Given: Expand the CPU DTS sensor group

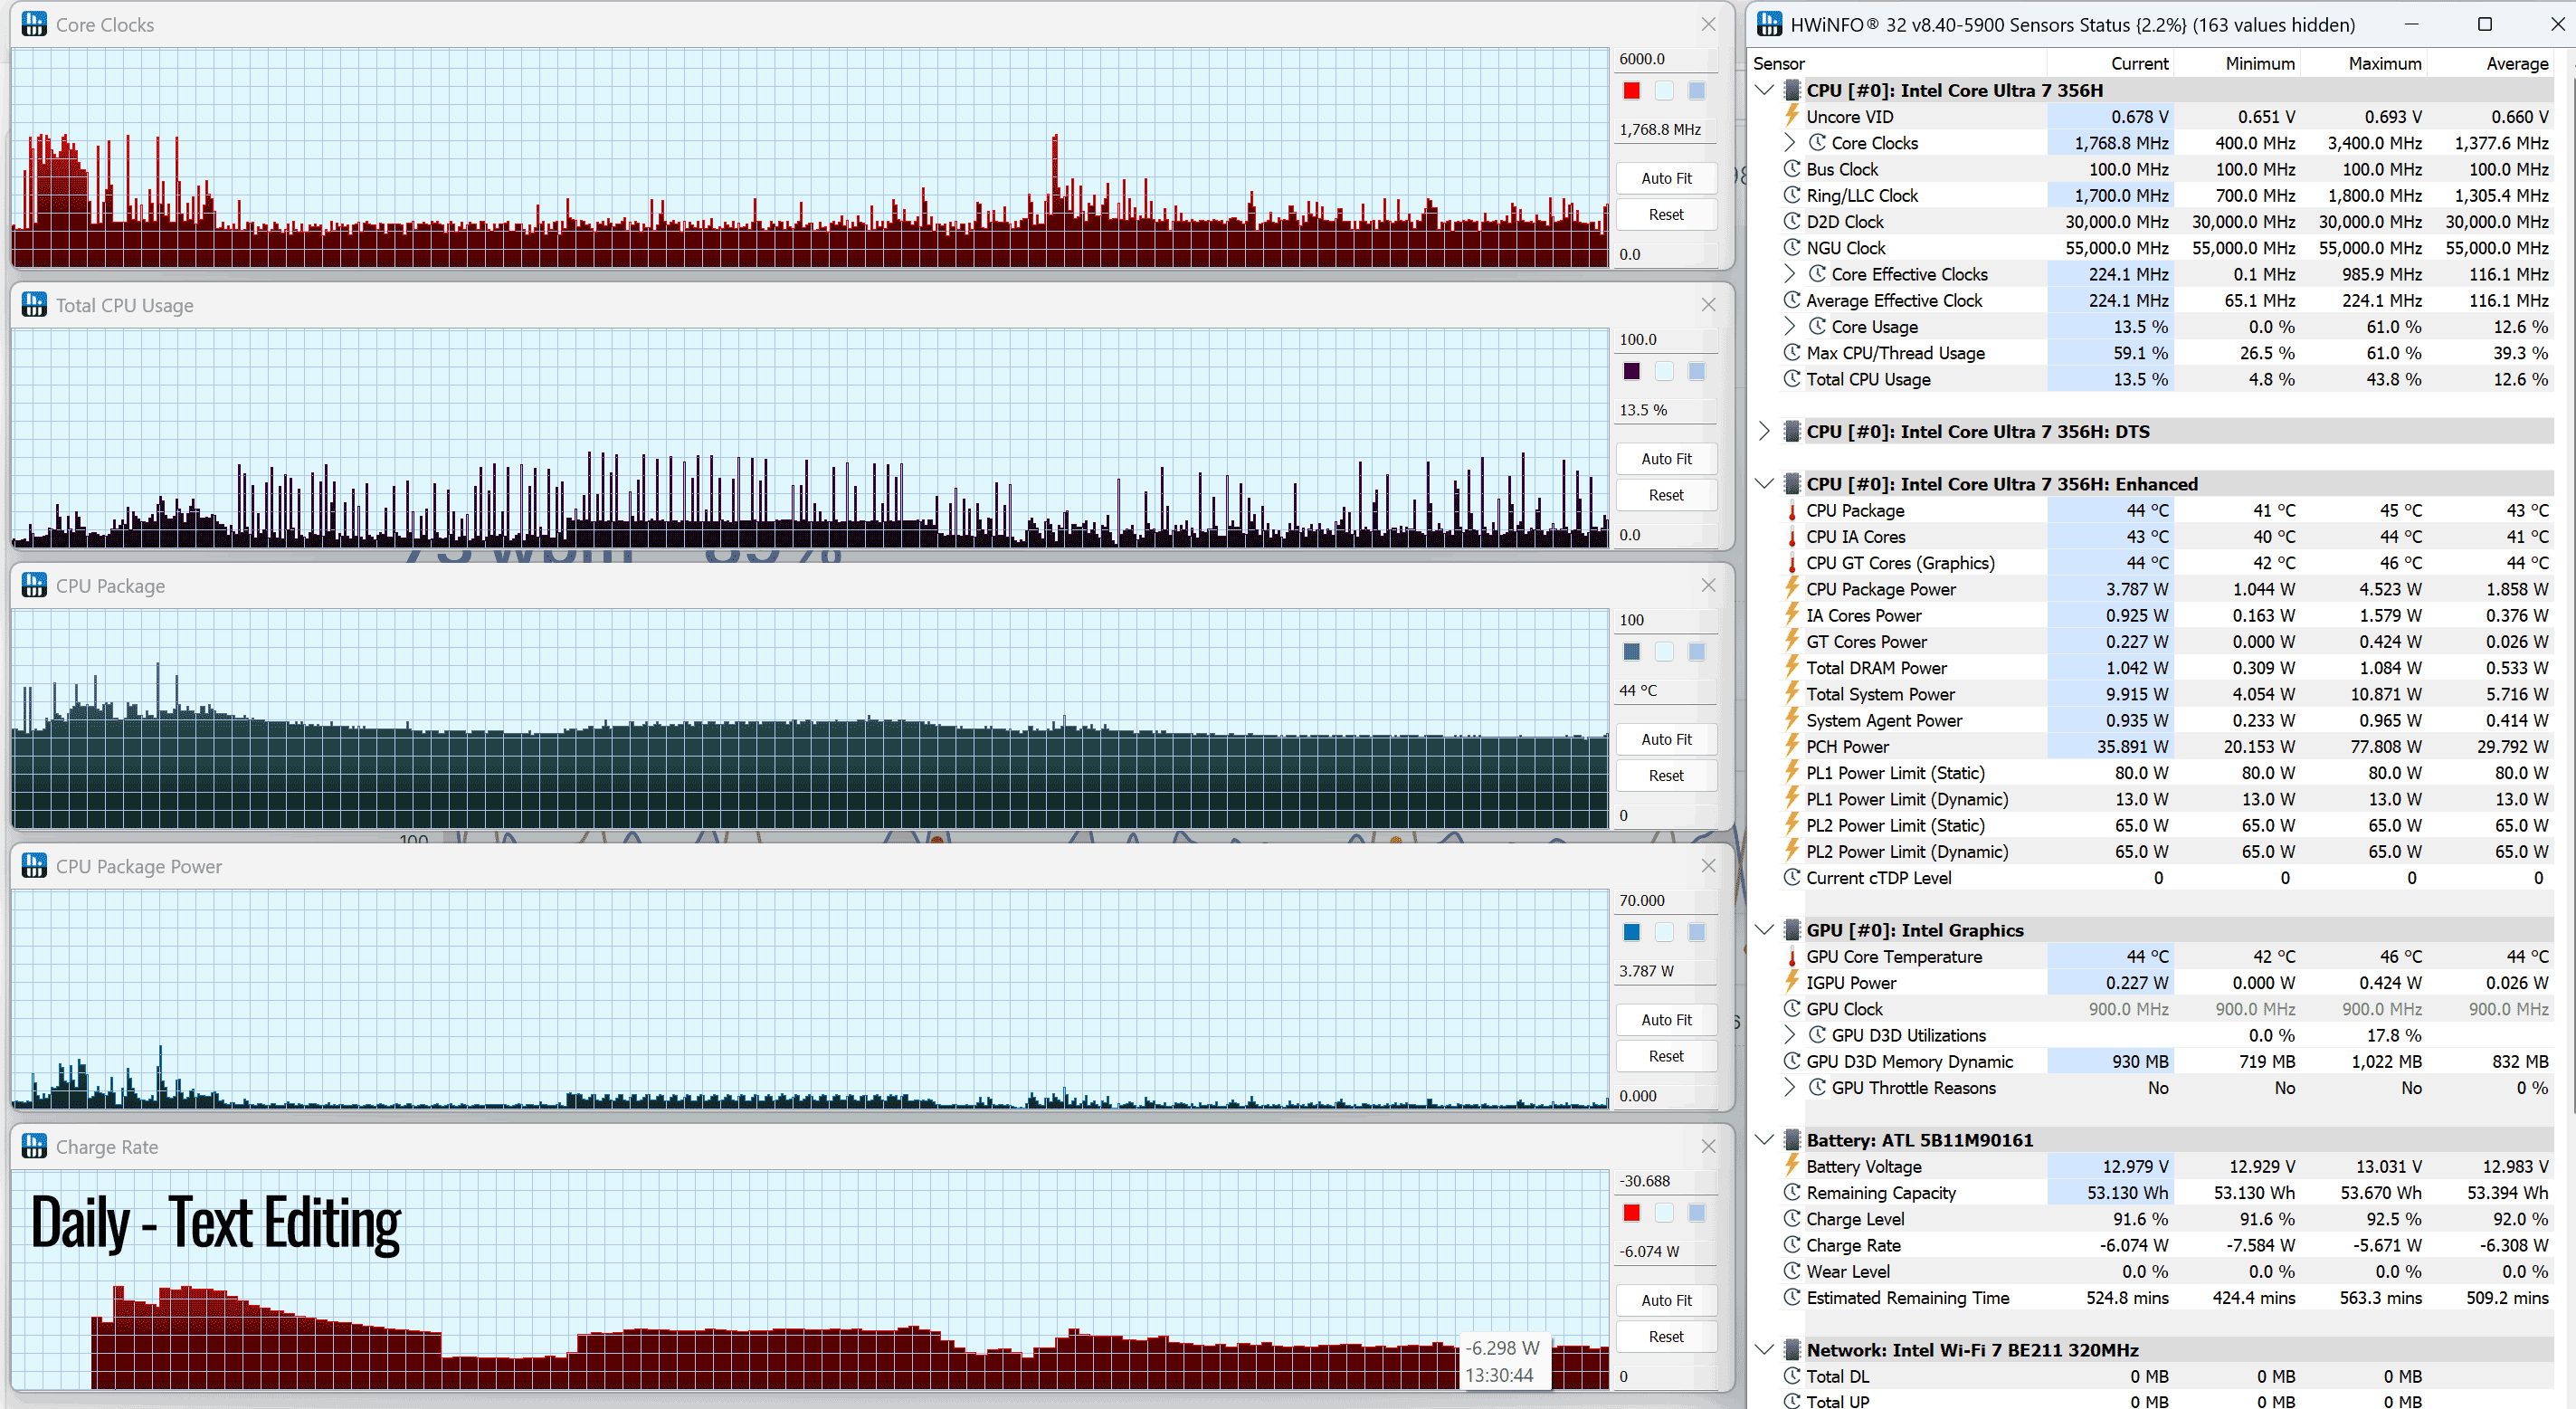Looking at the screenshot, I should pyautogui.click(x=1765, y=432).
